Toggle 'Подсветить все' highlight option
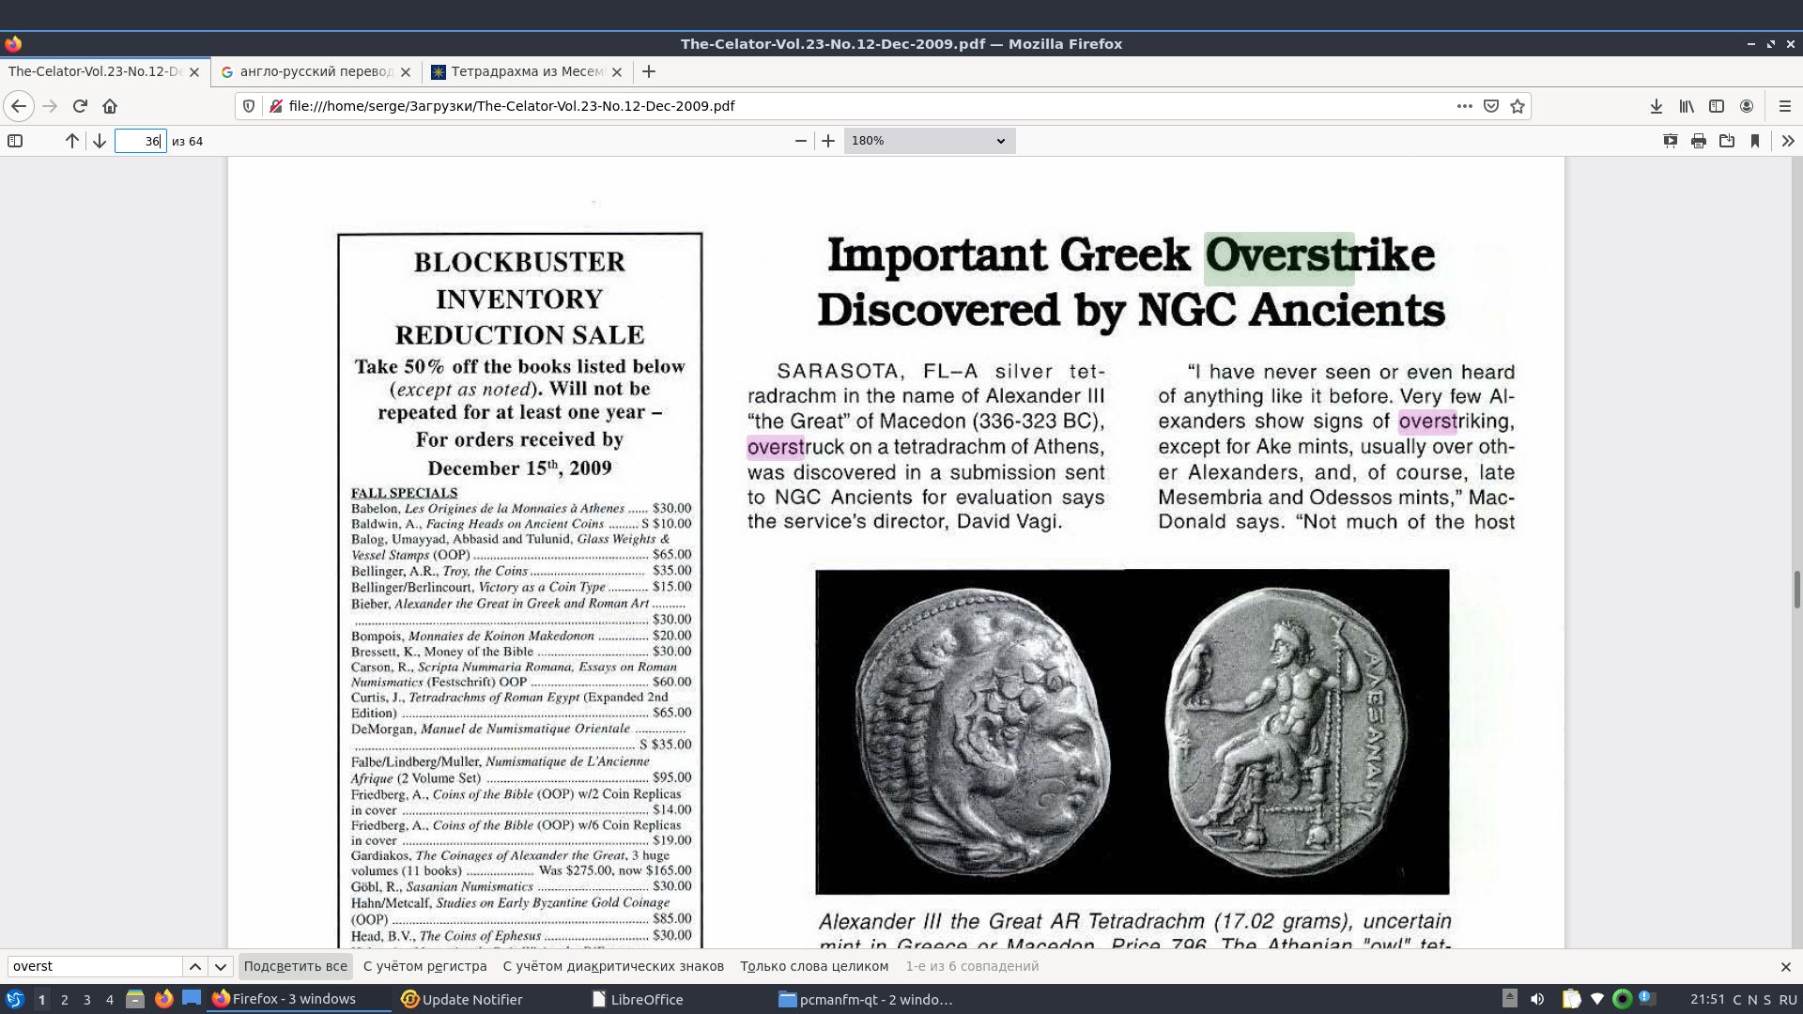This screenshot has height=1014, width=1803. pyautogui.click(x=295, y=966)
